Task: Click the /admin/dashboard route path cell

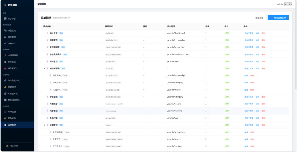Action: 175,33
